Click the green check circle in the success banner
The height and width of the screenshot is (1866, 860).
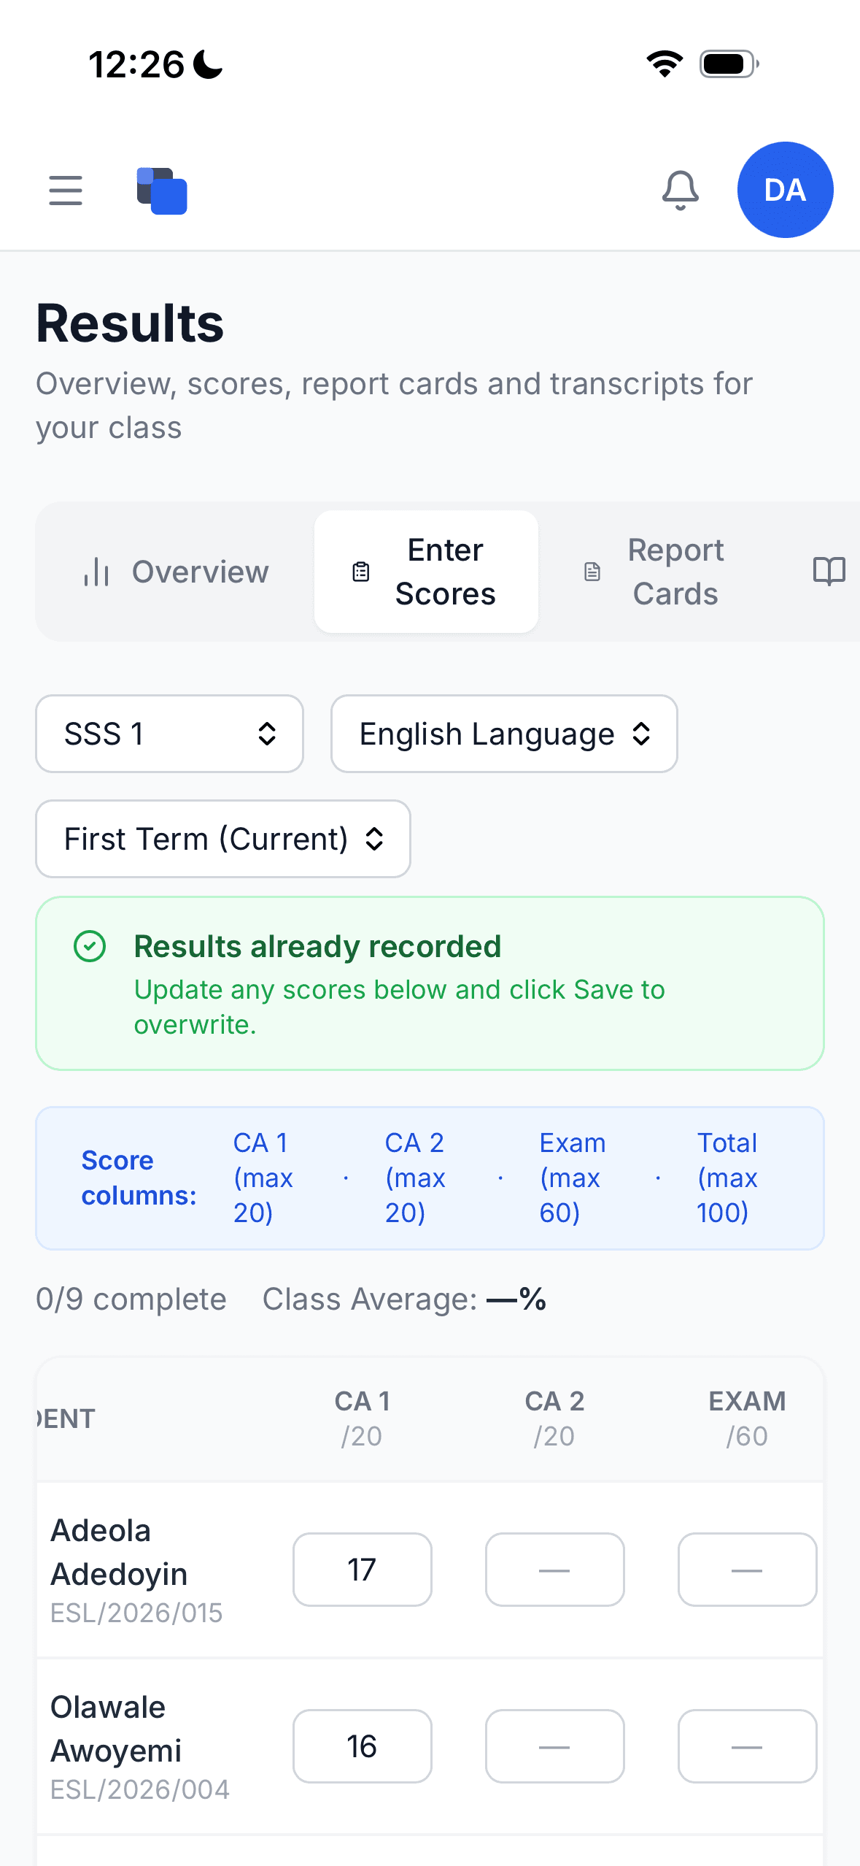tap(89, 947)
